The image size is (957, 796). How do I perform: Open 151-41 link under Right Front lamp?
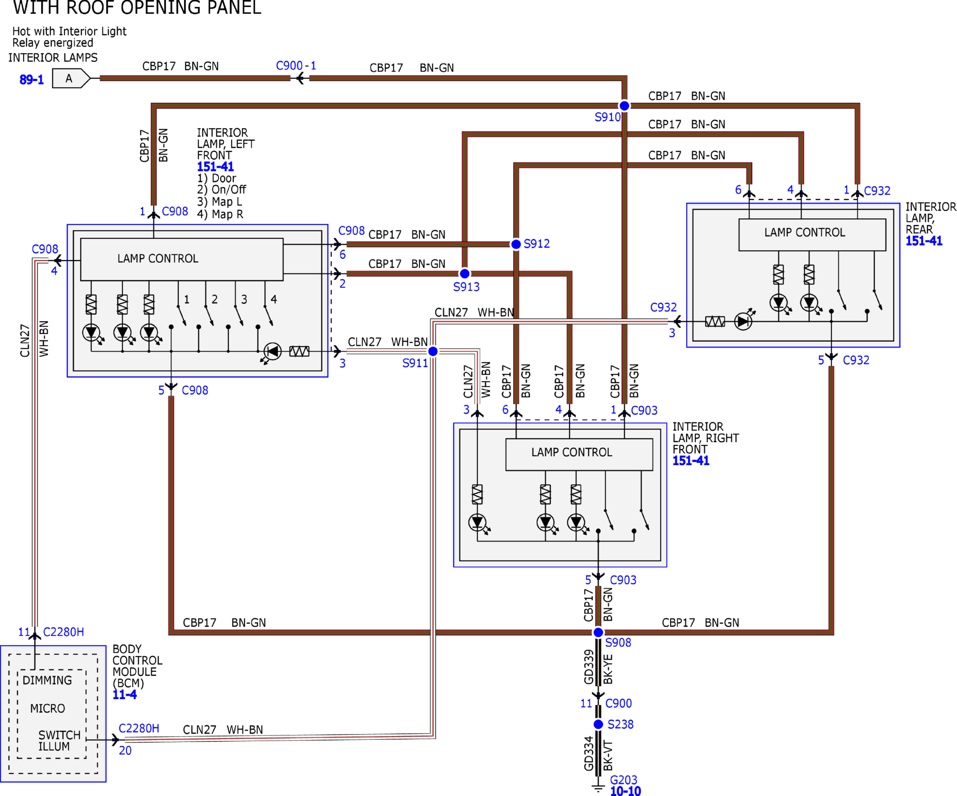click(x=691, y=460)
